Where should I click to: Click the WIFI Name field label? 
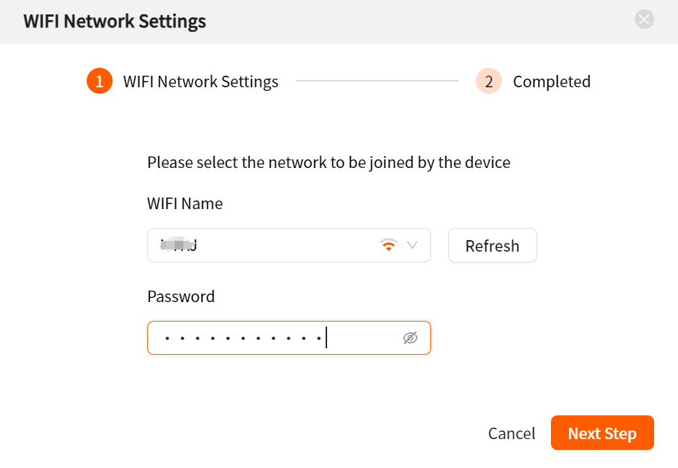(x=185, y=203)
